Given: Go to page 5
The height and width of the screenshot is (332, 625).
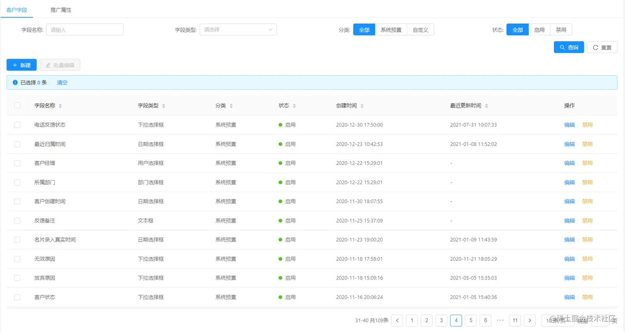Looking at the screenshot, I should point(471,320).
